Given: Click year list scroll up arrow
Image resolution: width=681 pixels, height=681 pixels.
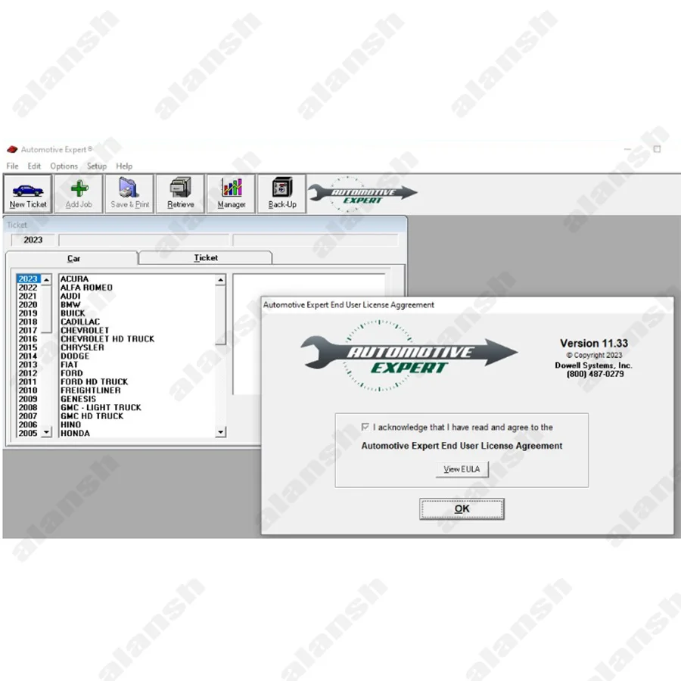Looking at the screenshot, I should click(46, 279).
